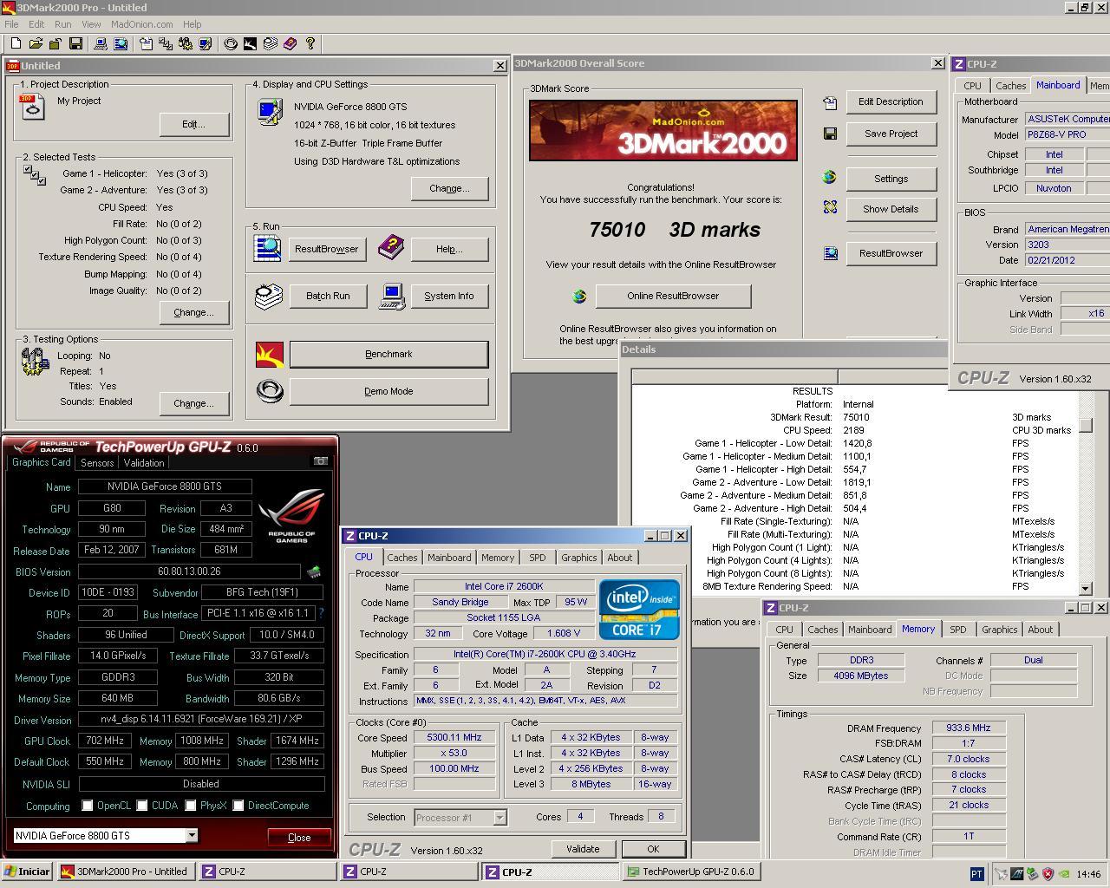The width and height of the screenshot is (1110, 888).
Task: Click the Batch Run button
Action: (x=328, y=296)
